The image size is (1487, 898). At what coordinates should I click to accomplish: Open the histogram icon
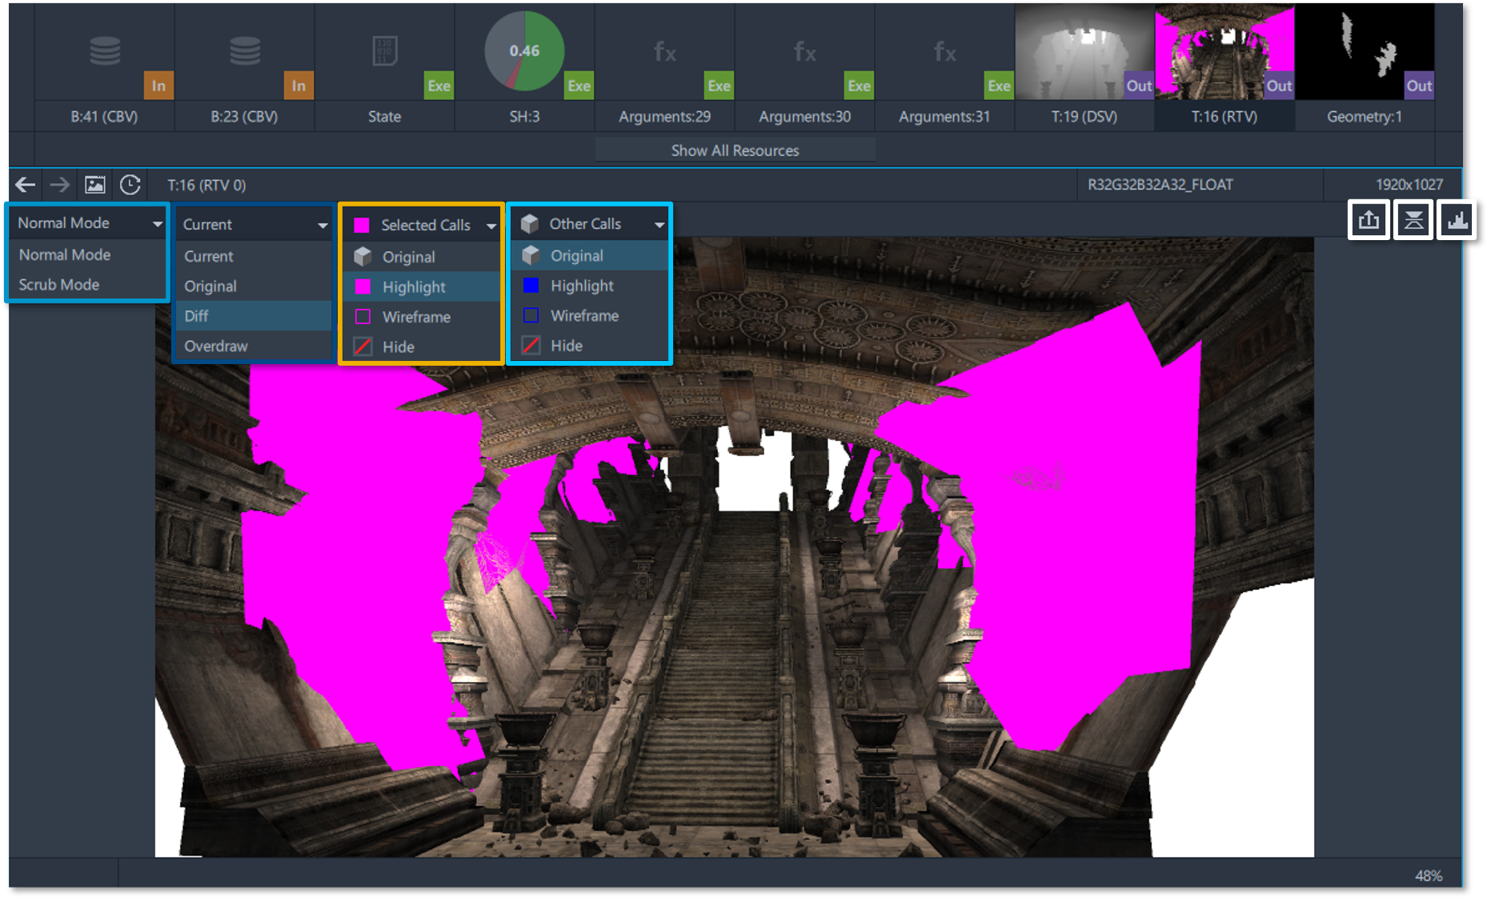(1457, 220)
